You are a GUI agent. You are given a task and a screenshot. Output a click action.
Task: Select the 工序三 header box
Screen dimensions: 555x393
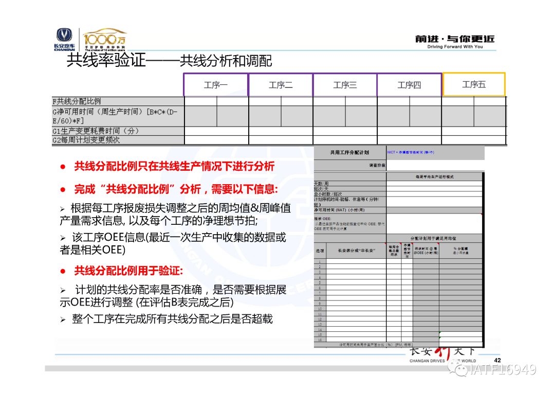click(x=345, y=85)
